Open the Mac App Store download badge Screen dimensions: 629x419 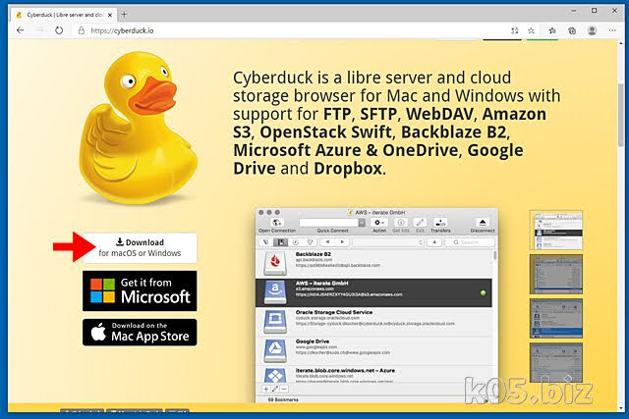(140, 332)
